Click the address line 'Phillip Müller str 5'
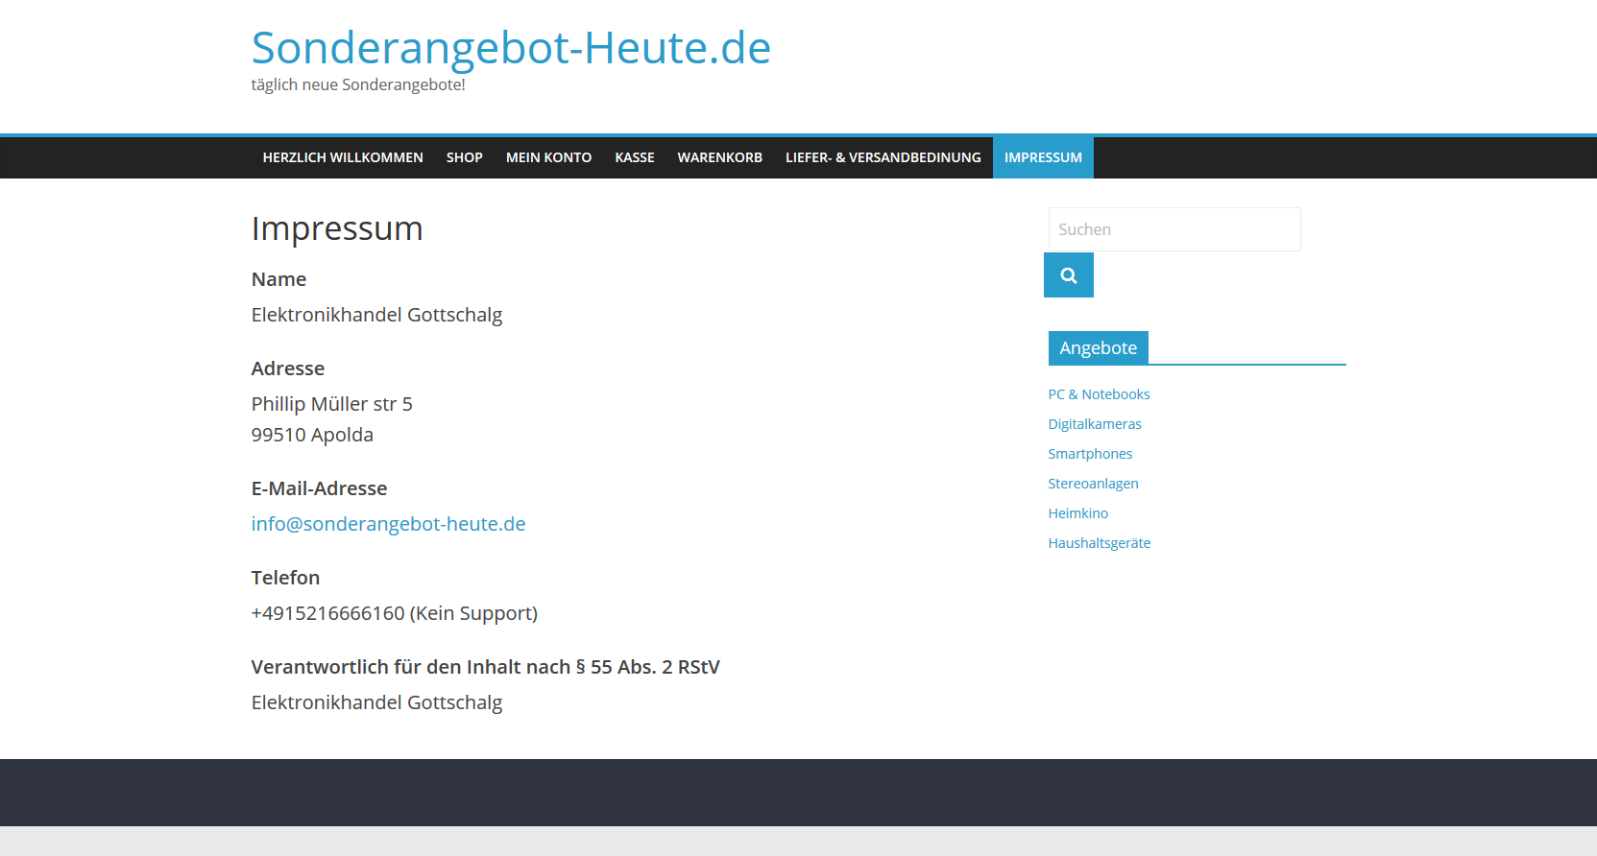The height and width of the screenshot is (856, 1597). pos(332,404)
